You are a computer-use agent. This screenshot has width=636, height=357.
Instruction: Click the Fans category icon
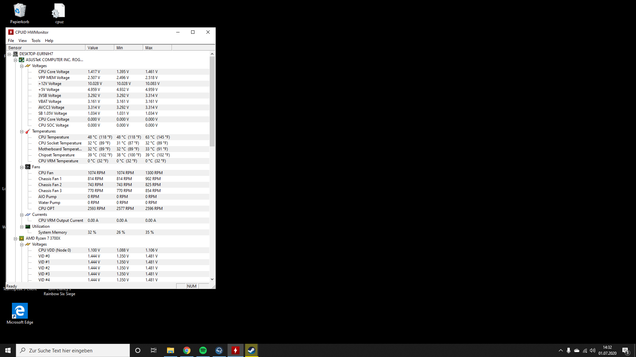28,167
